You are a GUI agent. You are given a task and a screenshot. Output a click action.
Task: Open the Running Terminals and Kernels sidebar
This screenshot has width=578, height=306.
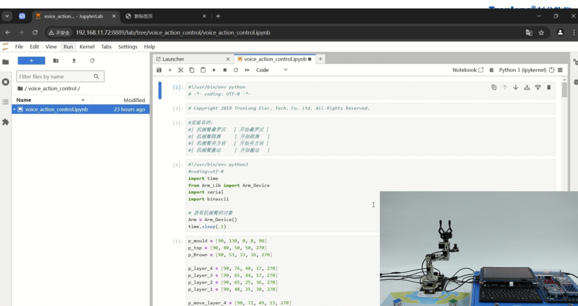pyautogui.click(x=5, y=82)
